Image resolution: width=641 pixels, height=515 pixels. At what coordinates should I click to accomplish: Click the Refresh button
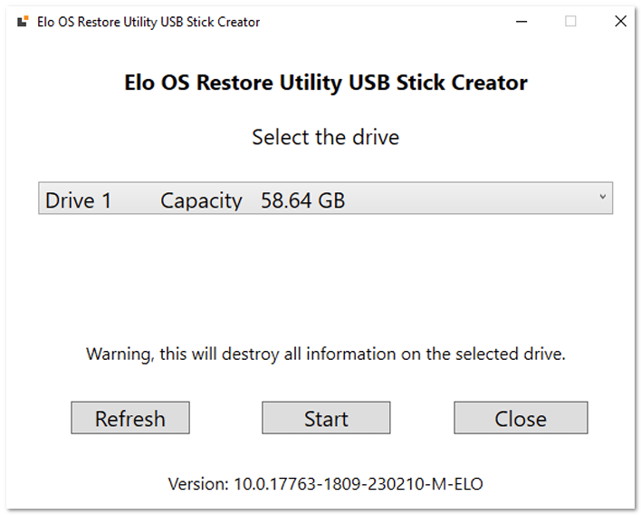130,418
